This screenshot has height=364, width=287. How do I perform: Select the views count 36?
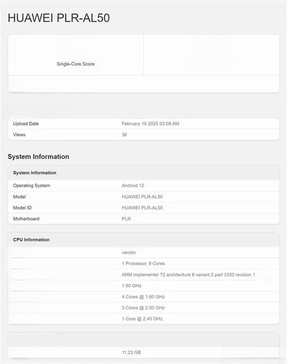(x=124, y=135)
